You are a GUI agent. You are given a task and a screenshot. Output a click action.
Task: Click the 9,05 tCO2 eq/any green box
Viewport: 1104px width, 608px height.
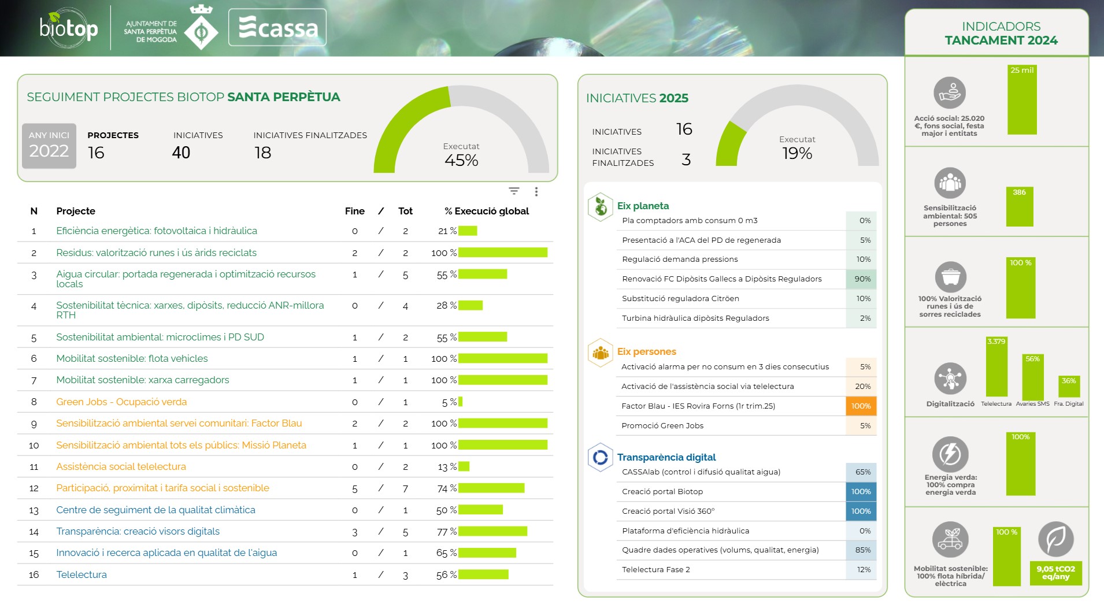point(1055,573)
